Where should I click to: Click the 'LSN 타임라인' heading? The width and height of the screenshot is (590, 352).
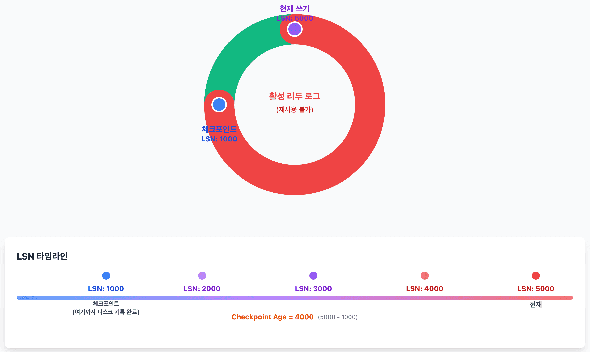pos(42,256)
